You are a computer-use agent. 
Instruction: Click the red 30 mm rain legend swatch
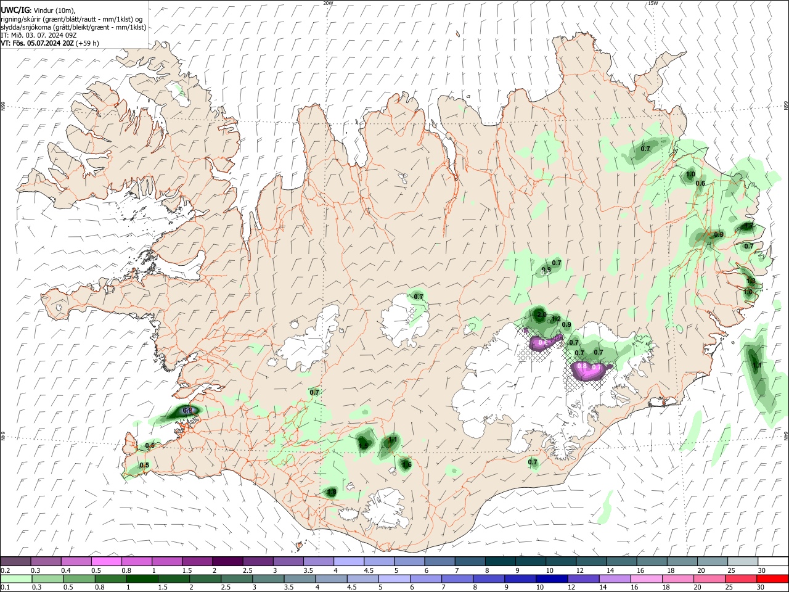[x=773, y=579]
